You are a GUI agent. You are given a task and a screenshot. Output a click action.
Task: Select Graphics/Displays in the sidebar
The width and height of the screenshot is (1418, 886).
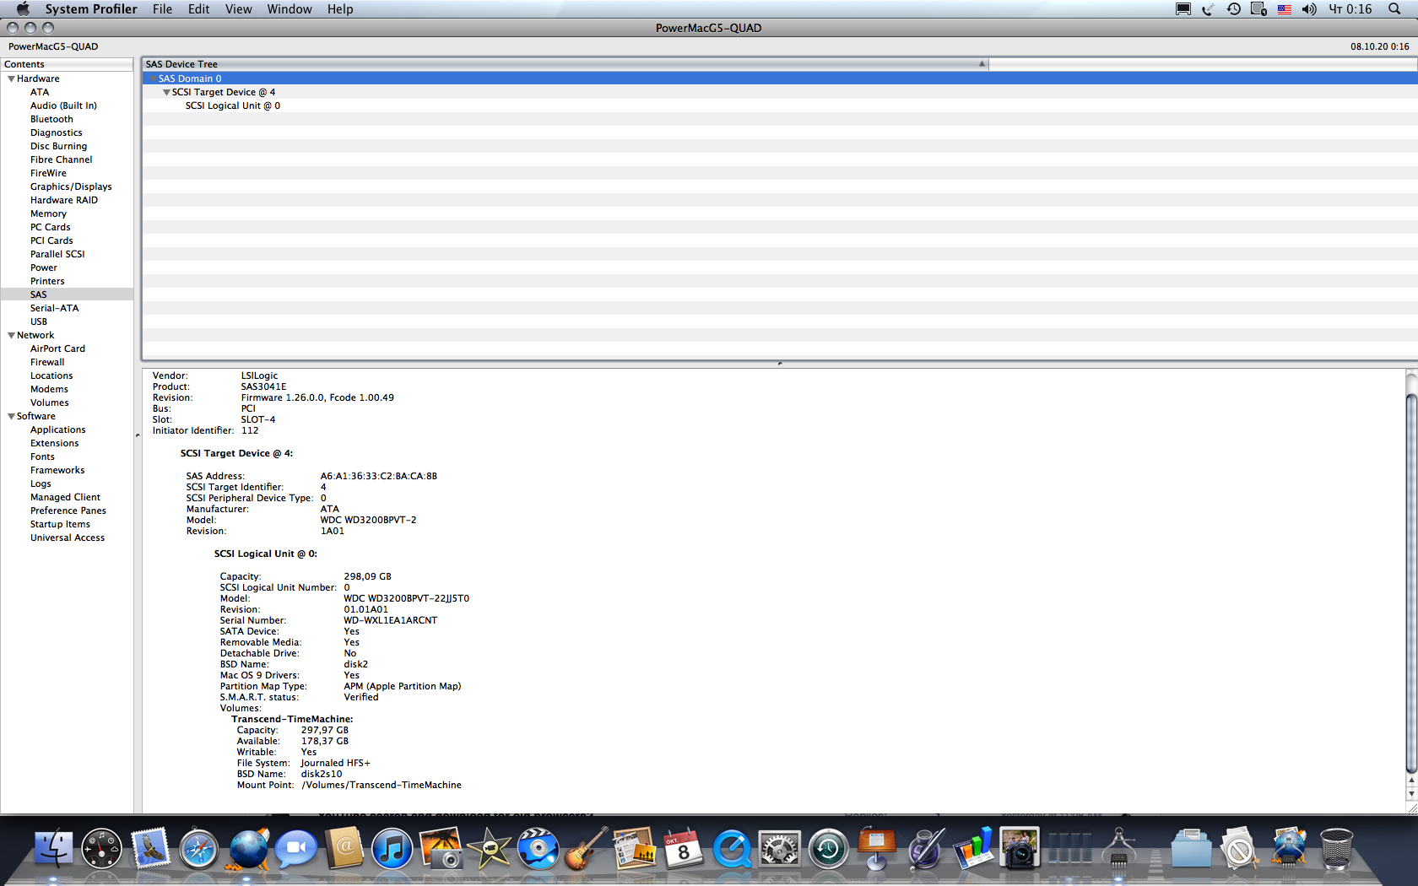pyautogui.click(x=71, y=186)
